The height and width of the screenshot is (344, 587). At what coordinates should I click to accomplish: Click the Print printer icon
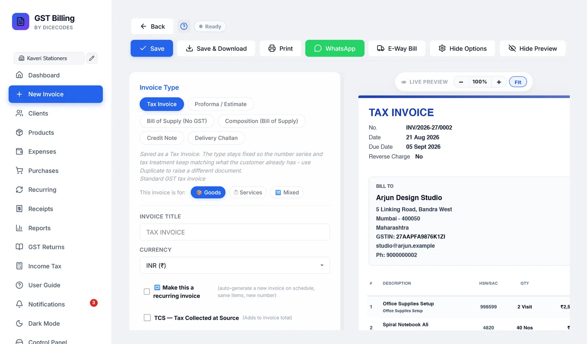pyautogui.click(x=272, y=48)
